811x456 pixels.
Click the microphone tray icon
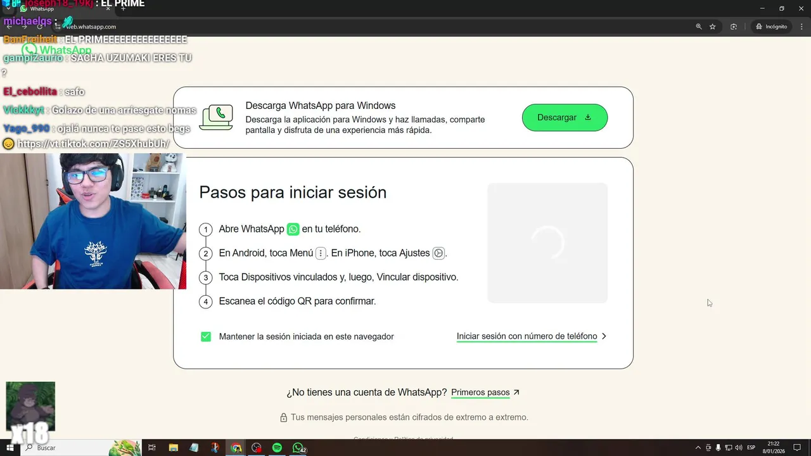(x=718, y=448)
